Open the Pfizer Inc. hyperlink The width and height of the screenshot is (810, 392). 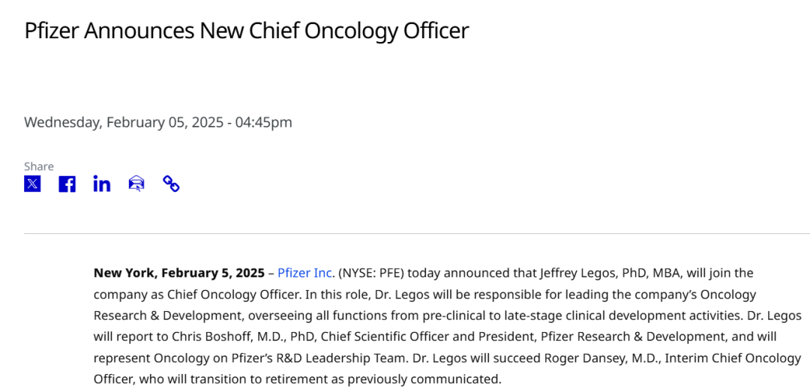point(304,273)
